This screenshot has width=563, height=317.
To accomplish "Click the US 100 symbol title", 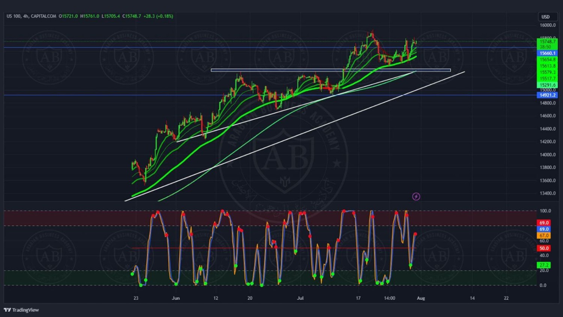I will point(14,16).
